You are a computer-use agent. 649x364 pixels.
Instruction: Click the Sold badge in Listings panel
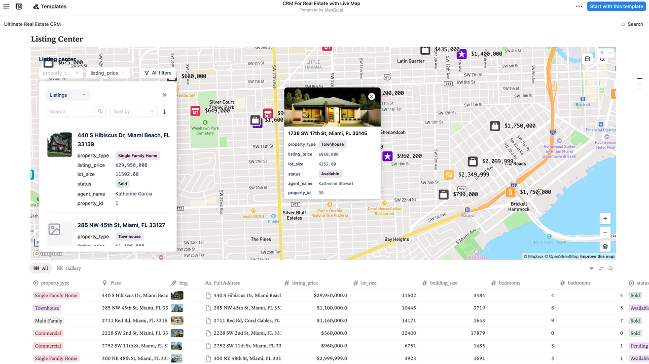(x=122, y=184)
